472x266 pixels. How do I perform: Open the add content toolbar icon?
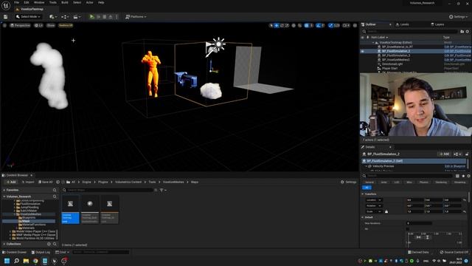(53, 17)
